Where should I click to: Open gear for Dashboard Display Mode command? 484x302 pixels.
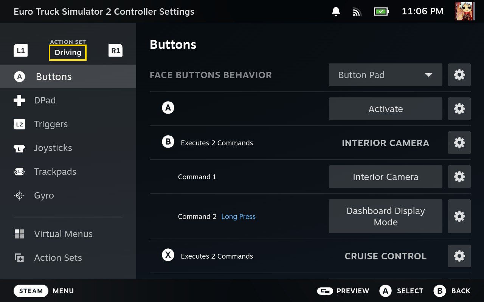459,216
